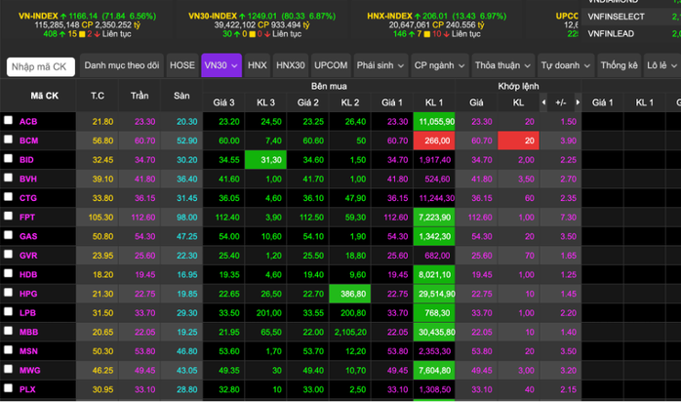Open the CTG stock symbol
Screen dimensions: 681x402
[28, 198]
